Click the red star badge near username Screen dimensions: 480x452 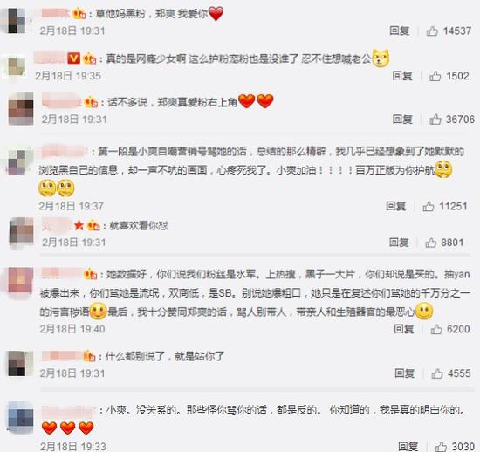(x=79, y=225)
